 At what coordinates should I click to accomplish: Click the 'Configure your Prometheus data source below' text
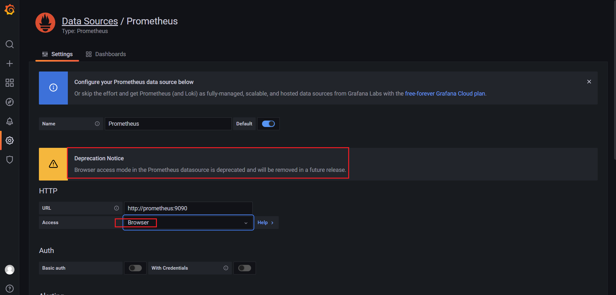click(x=134, y=82)
